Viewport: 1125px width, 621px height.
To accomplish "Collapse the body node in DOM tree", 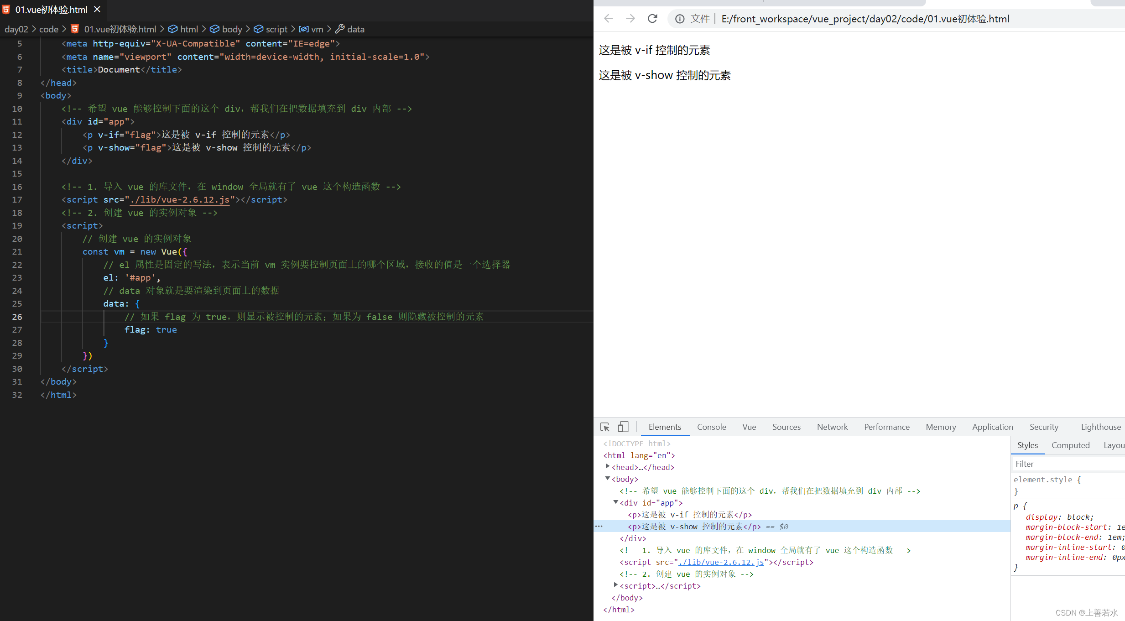I will tap(607, 479).
